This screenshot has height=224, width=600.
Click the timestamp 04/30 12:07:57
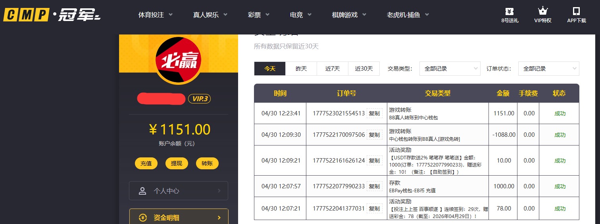[x=281, y=186]
